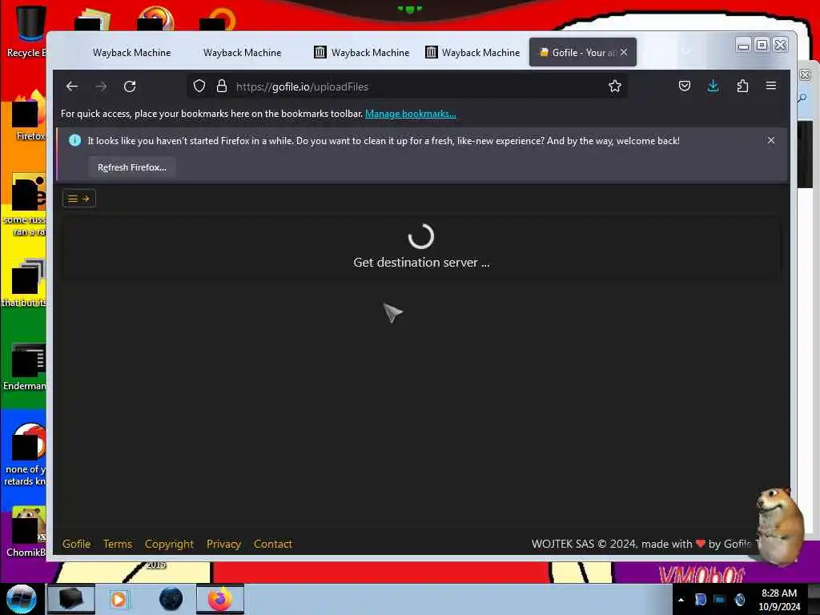Open the tracking protection shield icon

(x=199, y=86)
